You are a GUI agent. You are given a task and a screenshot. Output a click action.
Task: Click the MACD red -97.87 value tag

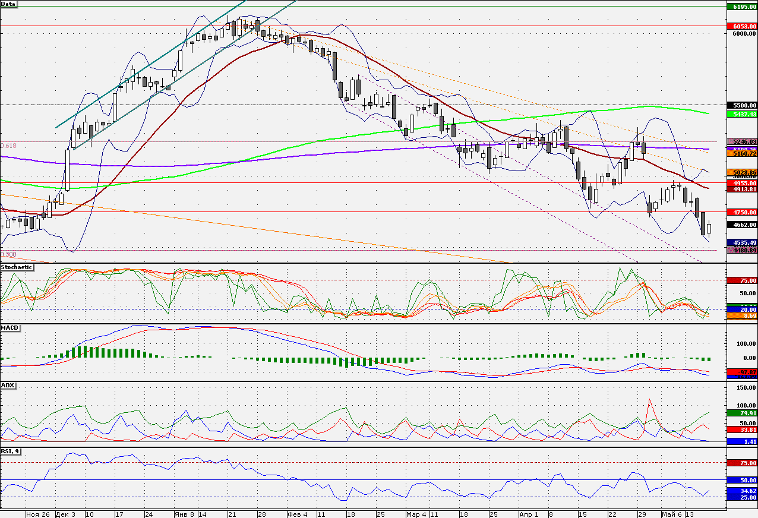[742, 372]
